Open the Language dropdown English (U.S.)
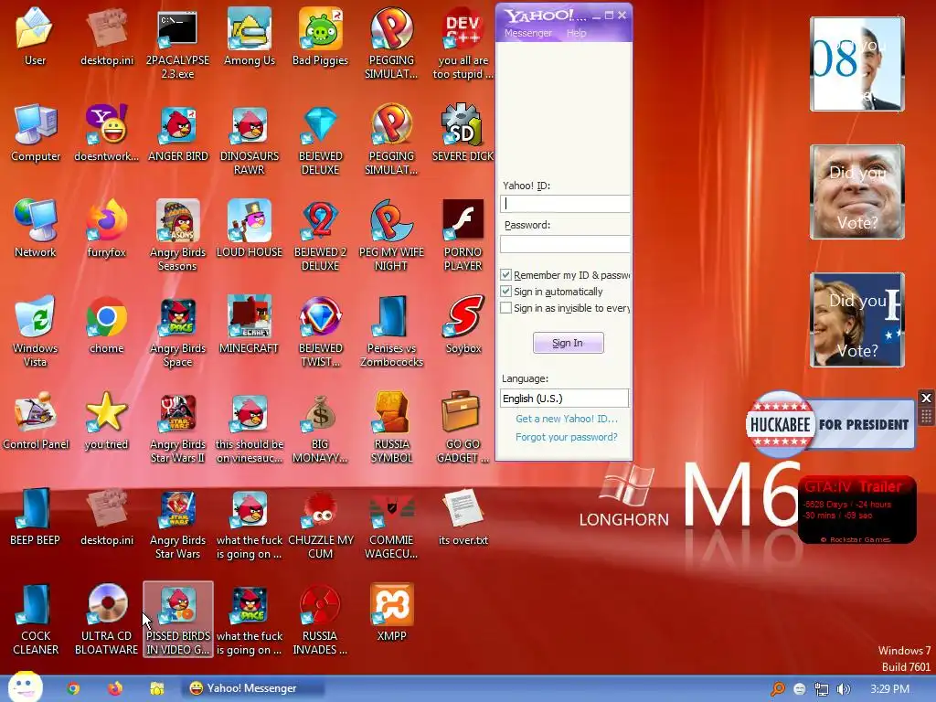Viewport: 936px width, 702px height. click(x=564, y=399)
